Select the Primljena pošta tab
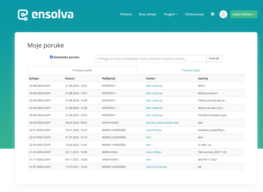This screenshot has height=192, width=263. tap(82, 70)
